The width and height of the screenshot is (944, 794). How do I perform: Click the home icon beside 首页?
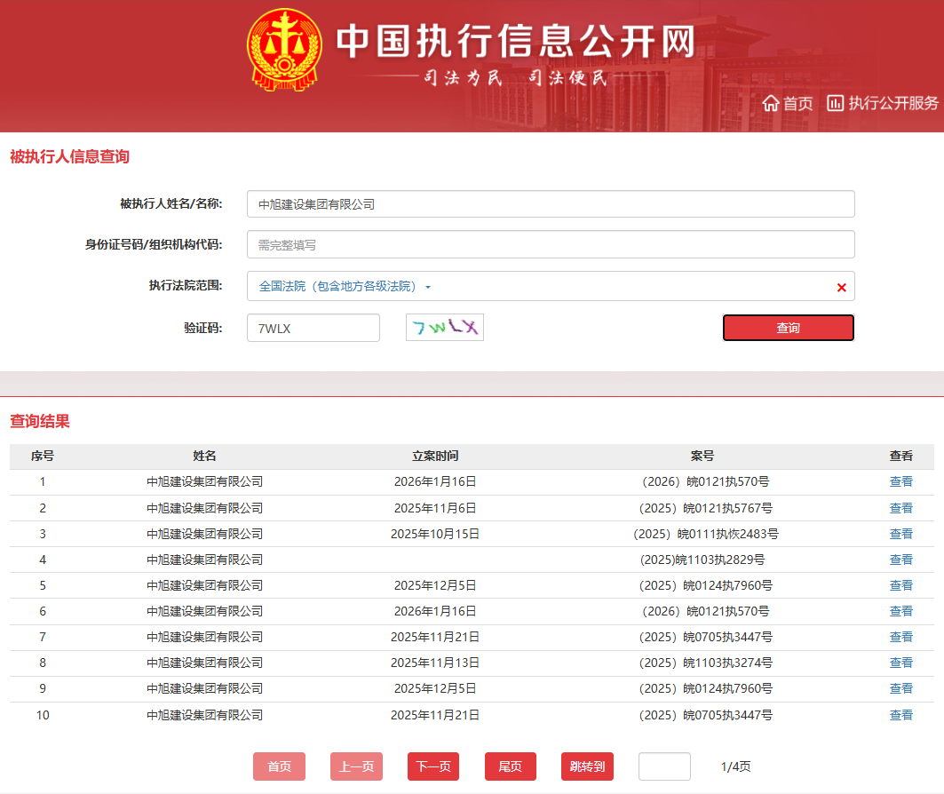point(771,104)
